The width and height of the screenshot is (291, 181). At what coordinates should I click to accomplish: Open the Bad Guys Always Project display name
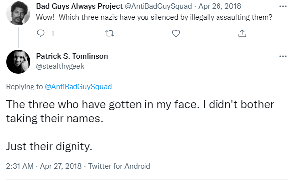click(x=79, y=6)
